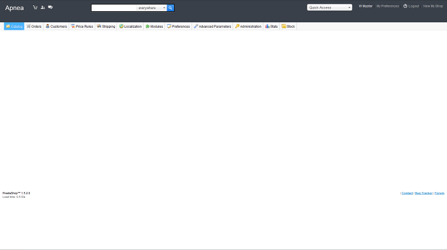Click the Orders cart icon
447x250 pixels.
(28, 26)
